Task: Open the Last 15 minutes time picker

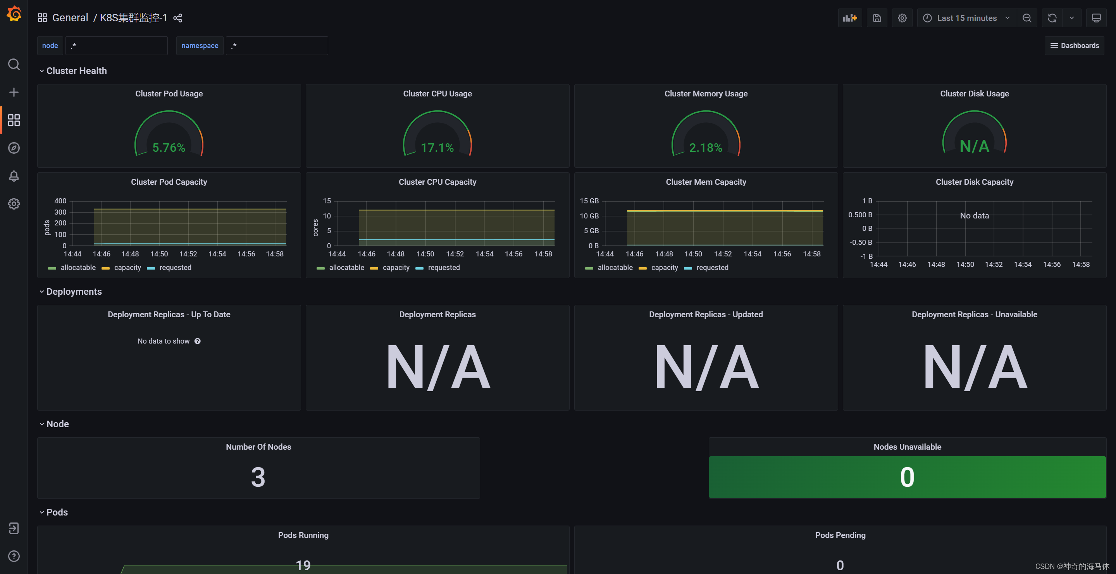Action: tap(966, 18)
